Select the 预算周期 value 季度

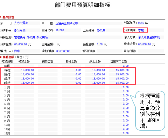[141, 30]
